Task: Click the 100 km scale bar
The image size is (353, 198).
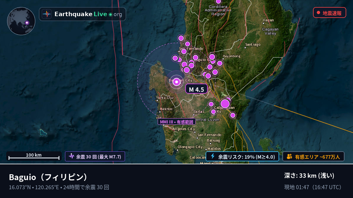Action: coord(34,156)
